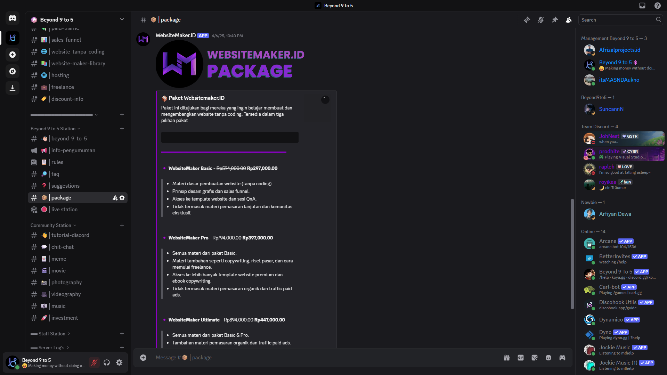This screenshot has height=375, width=667.
Task: Click Create Invite on package channel
Action: point(115,198)
